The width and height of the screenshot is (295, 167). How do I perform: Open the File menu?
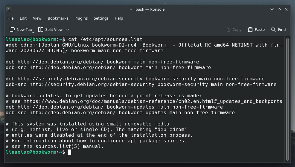click(10, 18)
